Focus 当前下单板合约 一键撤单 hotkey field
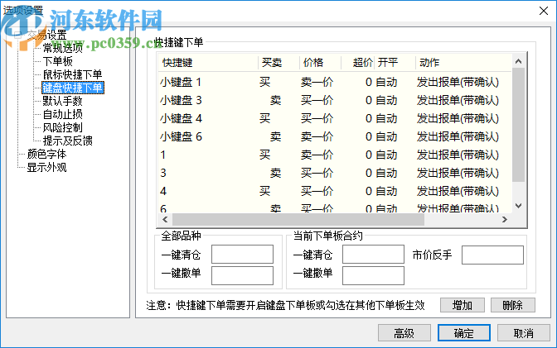The width and height of the screenshot is (557, 348). click(373, 276)
